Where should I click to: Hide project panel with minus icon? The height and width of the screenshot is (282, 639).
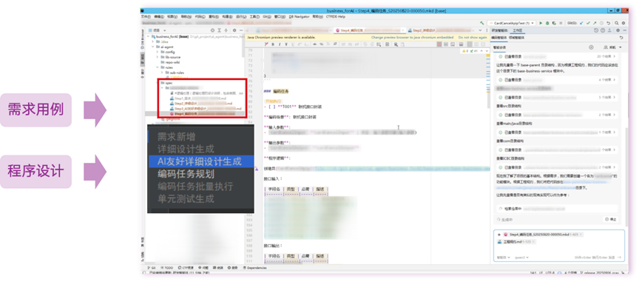pos(241,30)
